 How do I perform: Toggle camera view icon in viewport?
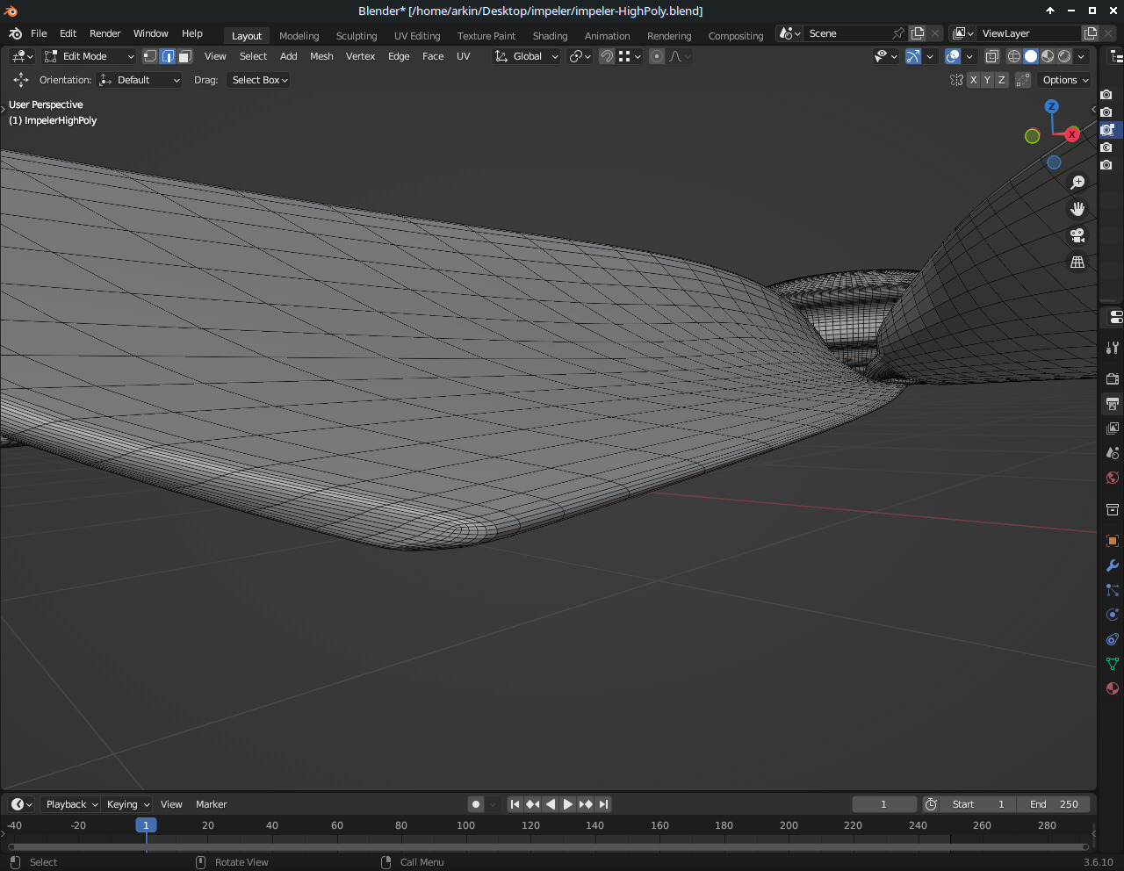tap(1077, 235)
